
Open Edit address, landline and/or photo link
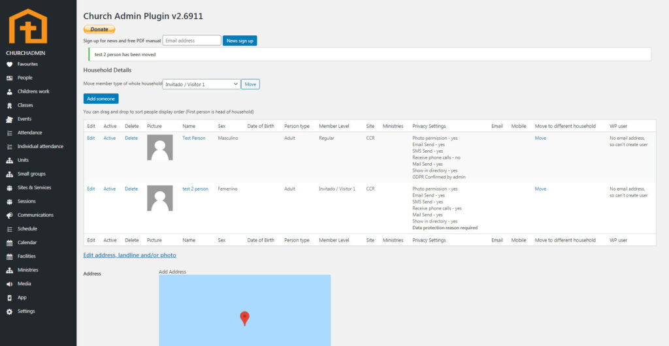tap(129, 255)
